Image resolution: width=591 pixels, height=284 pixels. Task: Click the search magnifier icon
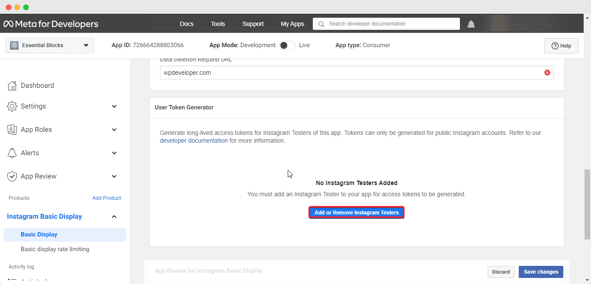pos(321,24)
